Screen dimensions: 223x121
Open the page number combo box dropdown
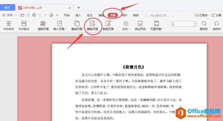[x=195, y=24]
